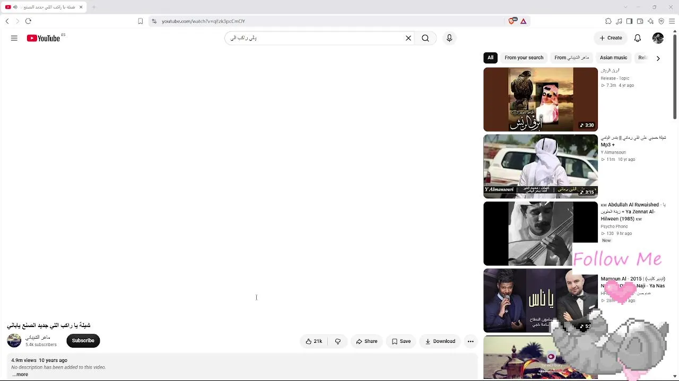The image size is (679, 381).
Task: Select the From your search chip
Action: [524, 58]
